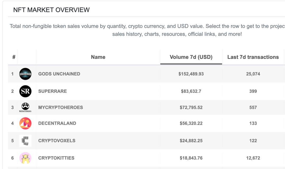Screen dimensions: 285x169
Task: Click rank number 2 in the table
Action: tap(12, 91)
